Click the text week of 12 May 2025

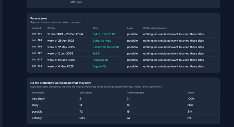pyautogui.click(x=61, y=47)
